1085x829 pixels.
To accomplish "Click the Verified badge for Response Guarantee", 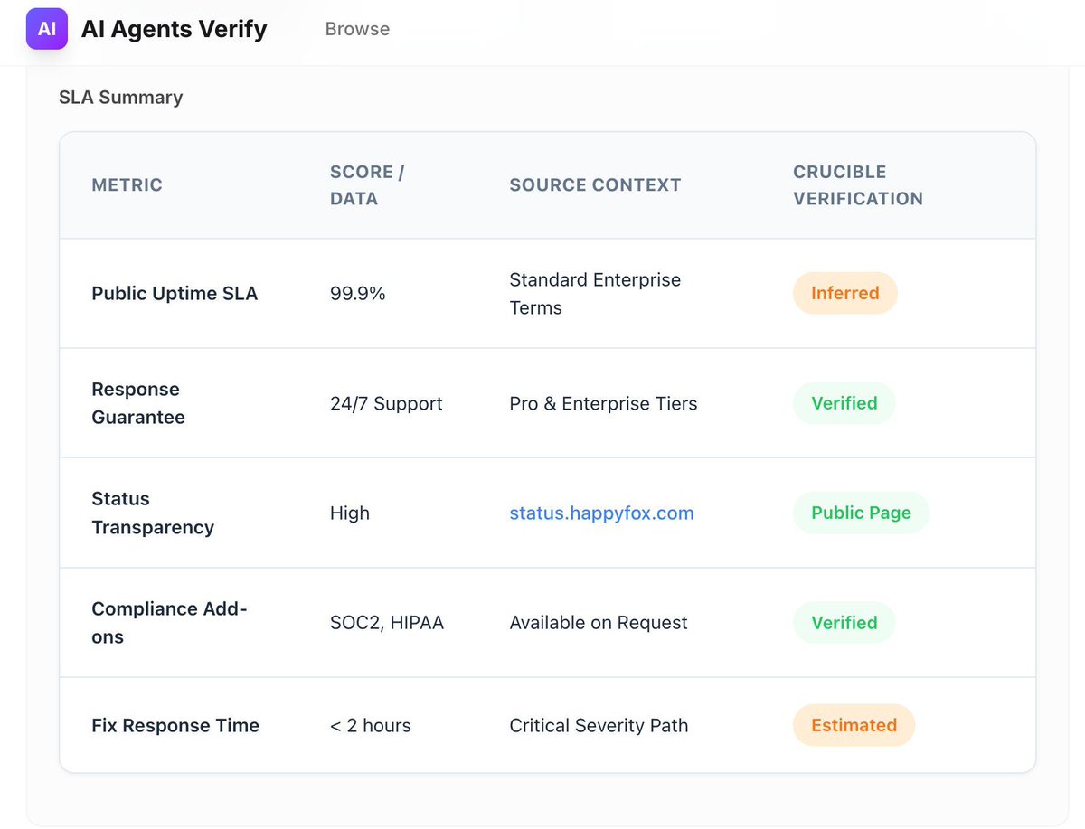I will coord(844,403).
